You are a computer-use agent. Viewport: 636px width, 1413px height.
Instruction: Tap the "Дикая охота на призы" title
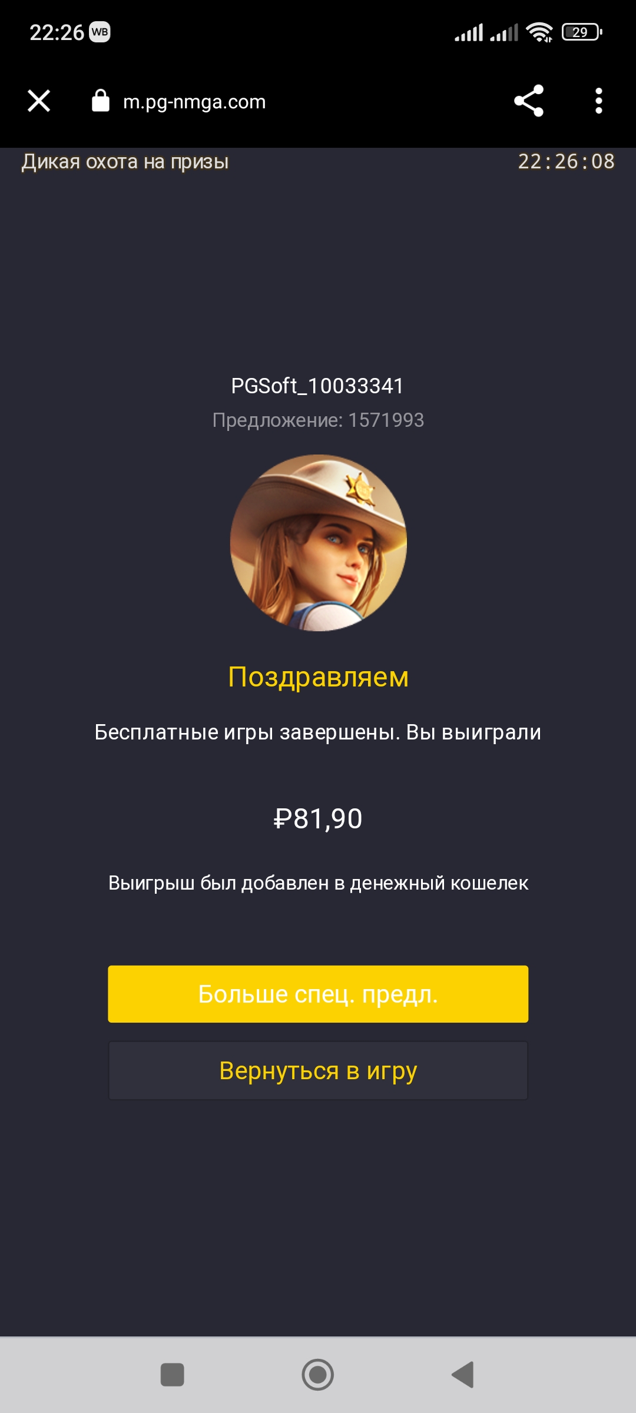click(125, 161)
